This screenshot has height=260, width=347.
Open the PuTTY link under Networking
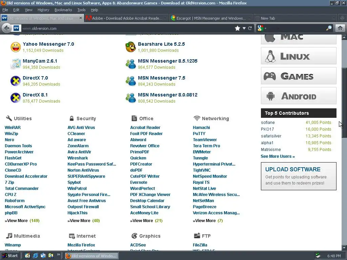[x=199, y=134]
